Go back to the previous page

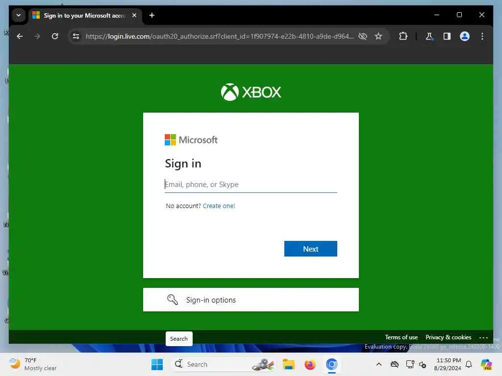point(20,36)
